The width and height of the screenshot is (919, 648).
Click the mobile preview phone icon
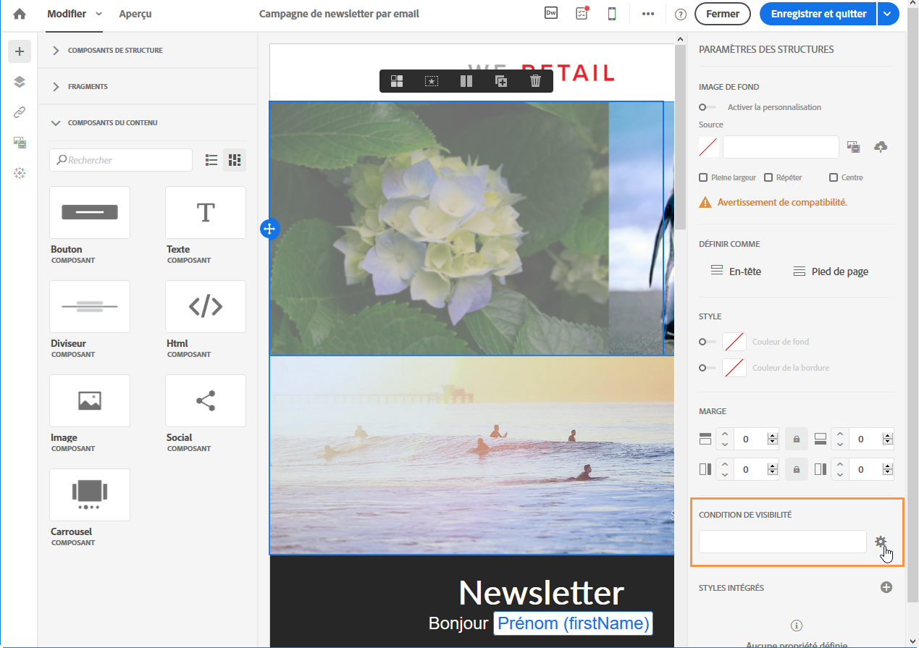[612, 14]
